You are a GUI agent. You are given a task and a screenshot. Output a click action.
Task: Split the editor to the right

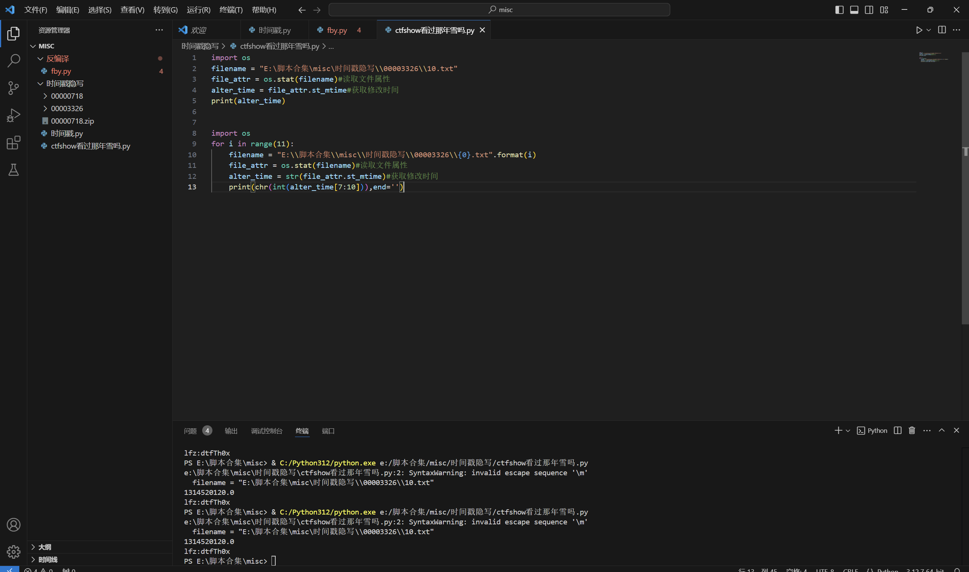click(x=942, y=30)
